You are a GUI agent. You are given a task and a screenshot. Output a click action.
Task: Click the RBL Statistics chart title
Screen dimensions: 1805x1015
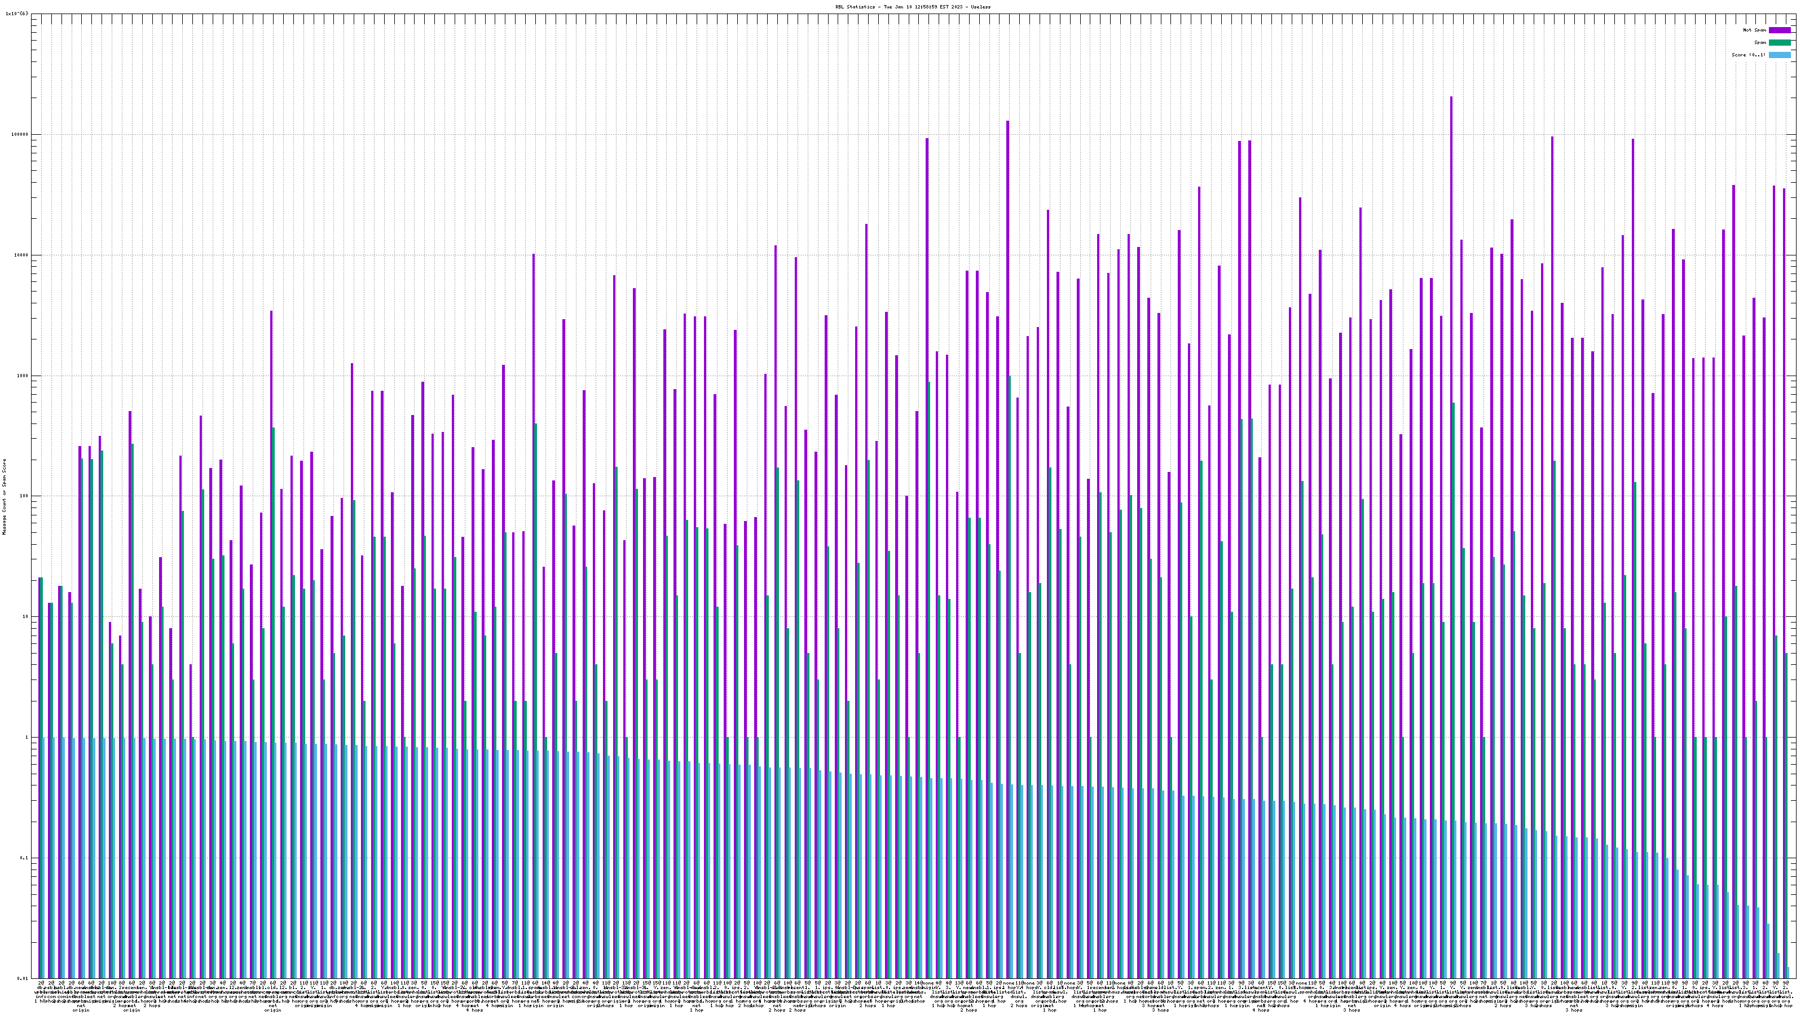[x=912, y=6]
